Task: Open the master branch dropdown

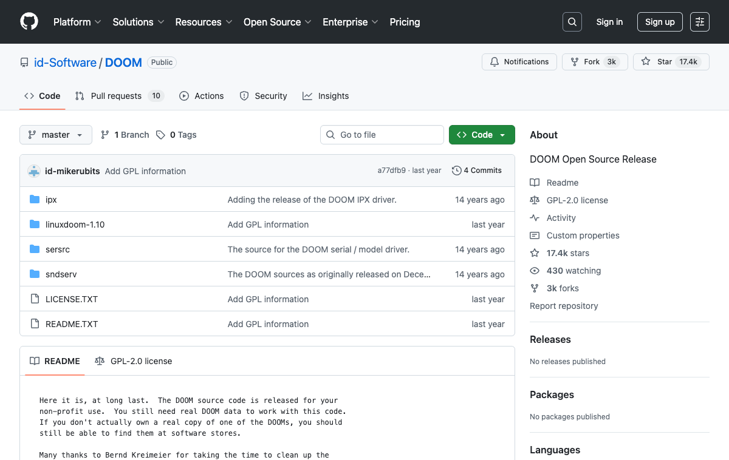Action: (56, 135)
